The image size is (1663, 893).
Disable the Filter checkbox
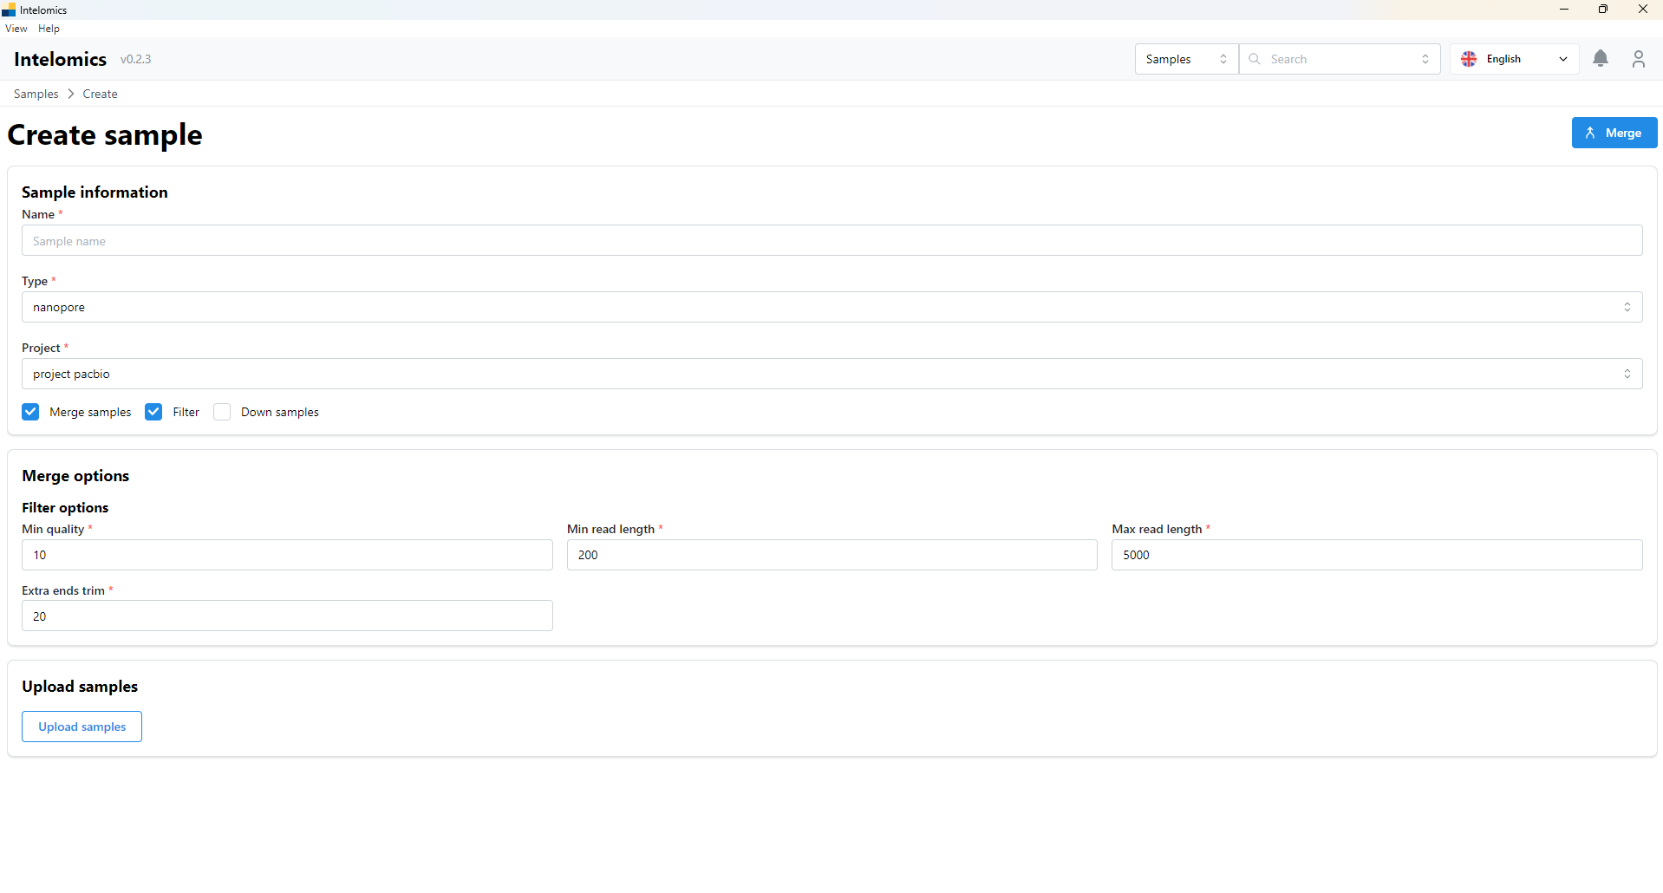(x=153, y=412)
